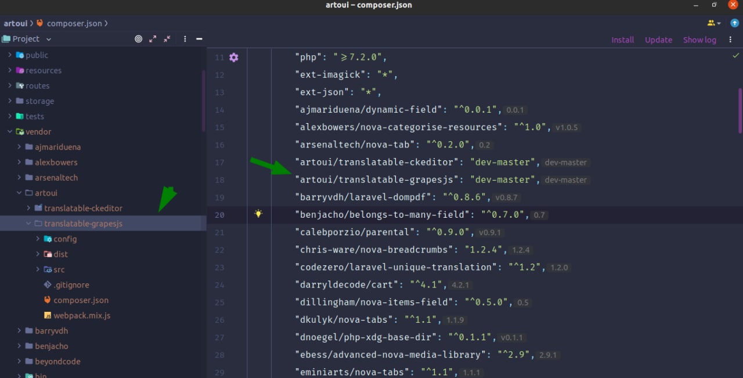Open the Project view dropdown
This screenshot has height=378, width=743.
48,39
